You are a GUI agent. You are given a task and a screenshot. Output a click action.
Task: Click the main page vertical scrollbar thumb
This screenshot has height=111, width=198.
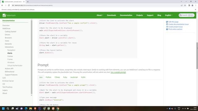(197, 55)
